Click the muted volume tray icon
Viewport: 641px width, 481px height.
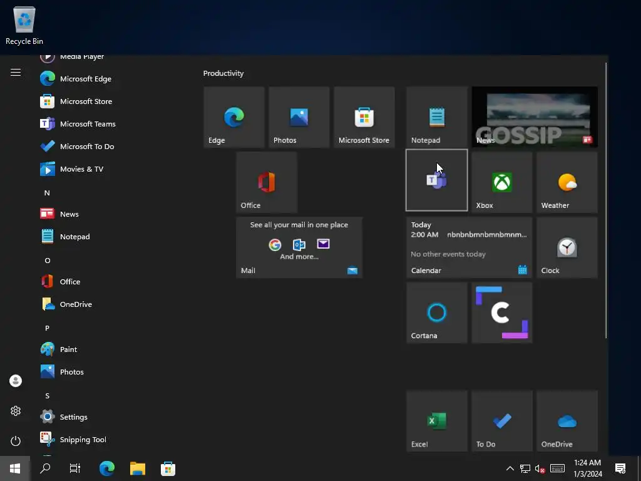coord(540,468)
